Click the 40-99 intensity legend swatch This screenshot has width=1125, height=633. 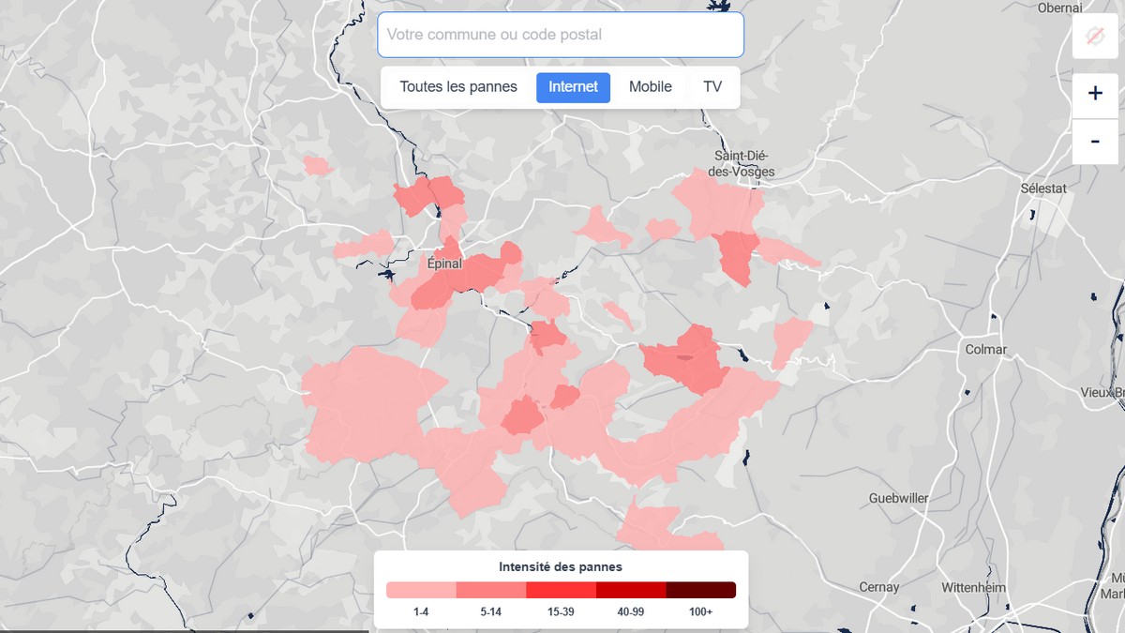[x=631, y=590]
